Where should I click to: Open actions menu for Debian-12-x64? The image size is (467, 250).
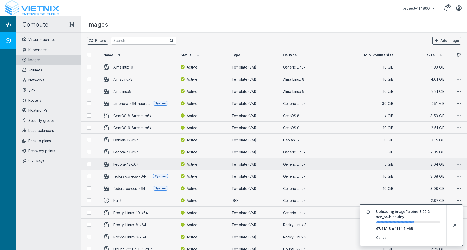(x=459, y=140)
